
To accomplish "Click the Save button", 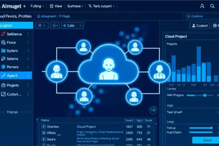I will [205, 140].
